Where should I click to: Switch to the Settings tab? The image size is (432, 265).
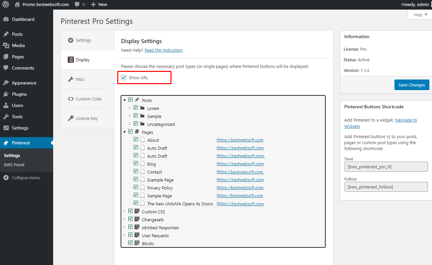click(x=87, y=40)
